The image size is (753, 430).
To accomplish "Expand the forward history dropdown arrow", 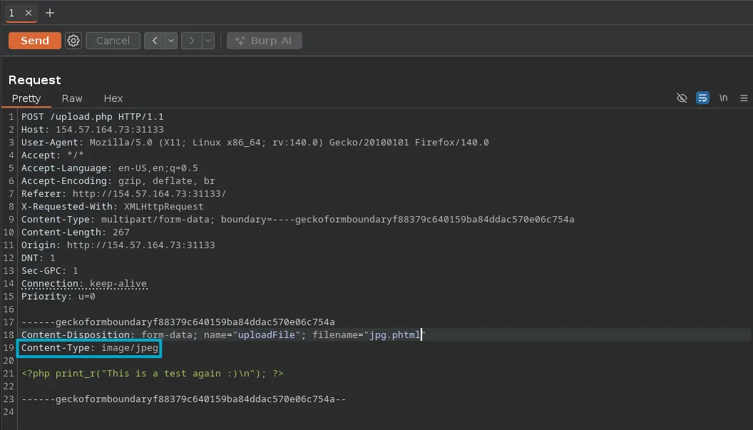I will tap(208, 41).
